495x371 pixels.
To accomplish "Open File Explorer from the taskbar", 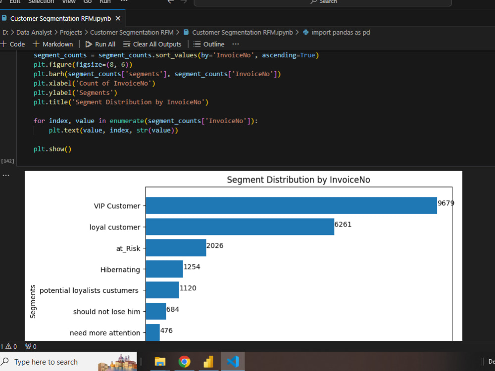I will click(x=160, y=362).
